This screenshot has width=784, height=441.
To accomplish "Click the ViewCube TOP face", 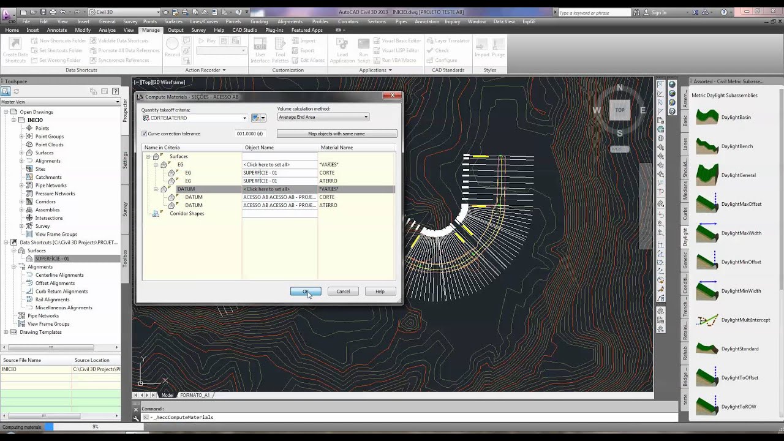I will (x=620, y=110).
